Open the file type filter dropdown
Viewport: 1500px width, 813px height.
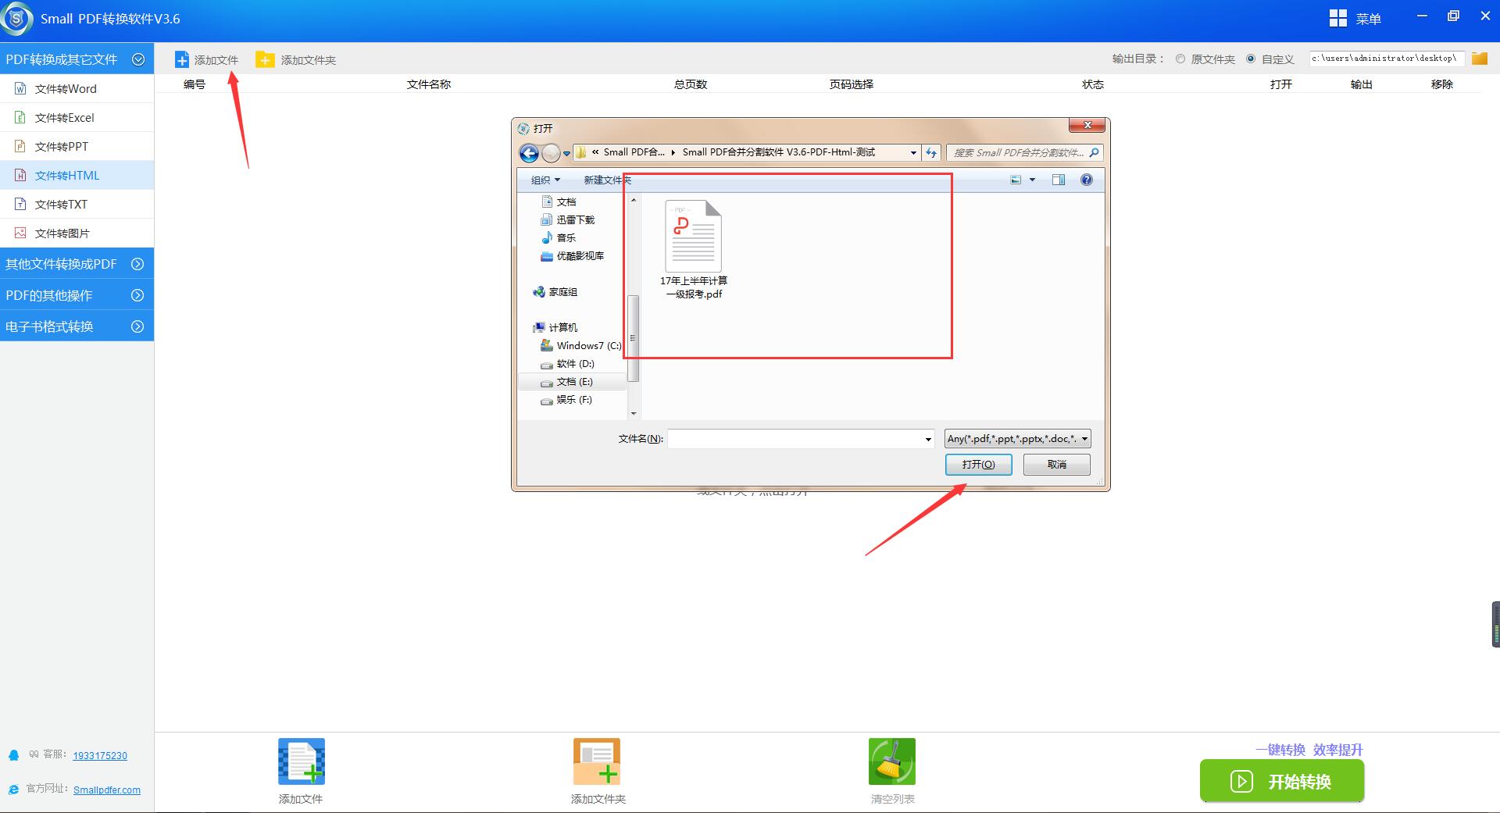[1017, 439]
